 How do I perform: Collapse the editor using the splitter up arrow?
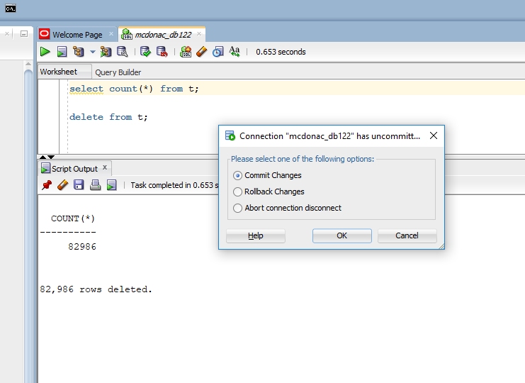coord(42,157)
